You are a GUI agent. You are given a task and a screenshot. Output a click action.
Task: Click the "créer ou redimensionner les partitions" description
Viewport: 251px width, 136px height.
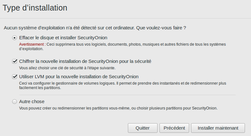pos(118,108)
